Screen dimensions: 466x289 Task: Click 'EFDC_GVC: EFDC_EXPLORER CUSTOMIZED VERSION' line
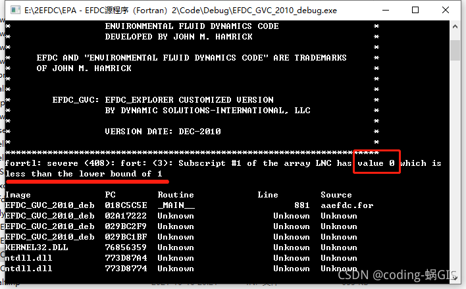(163, 100)
